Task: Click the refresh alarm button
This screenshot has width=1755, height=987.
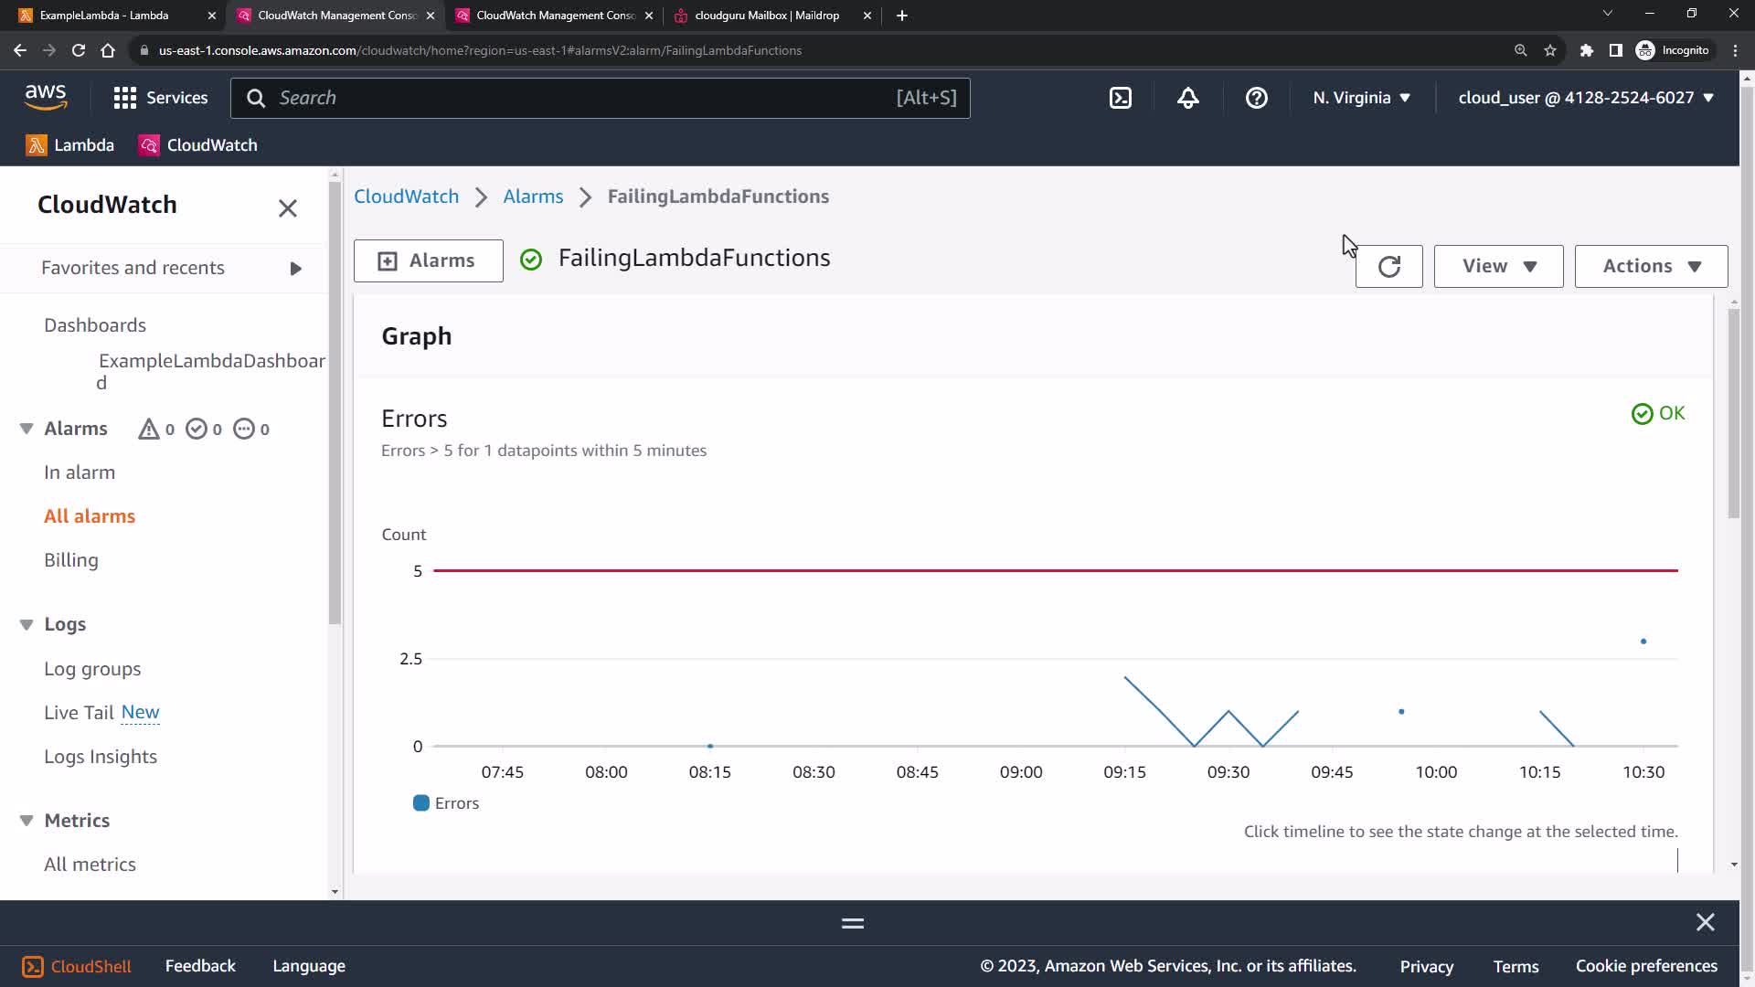Action: point(1388,266)
